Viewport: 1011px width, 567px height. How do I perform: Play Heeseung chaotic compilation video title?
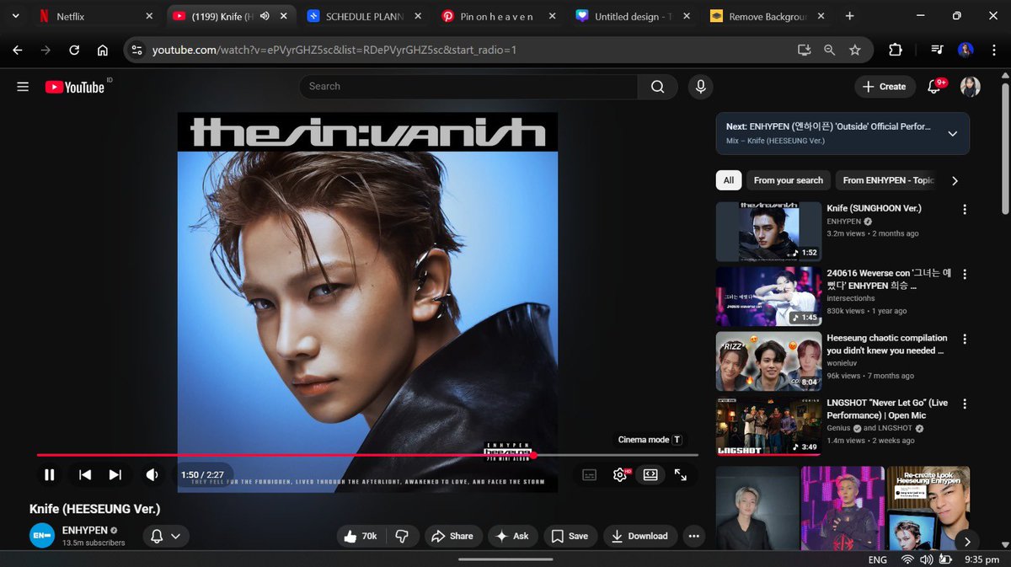point(887,344)
